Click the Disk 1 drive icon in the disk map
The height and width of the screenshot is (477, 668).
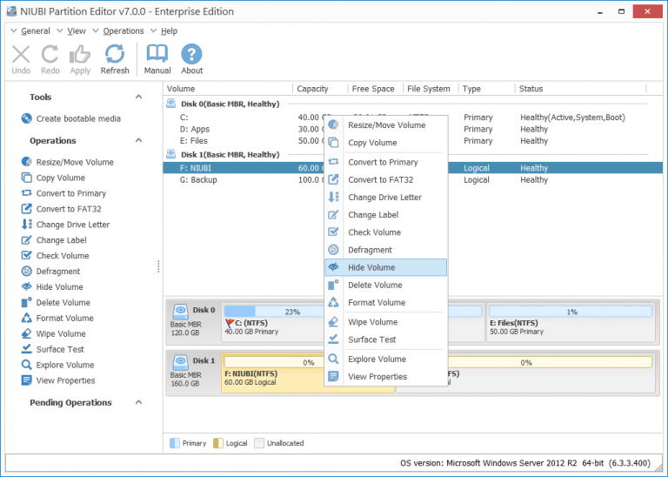click(181, 362)
